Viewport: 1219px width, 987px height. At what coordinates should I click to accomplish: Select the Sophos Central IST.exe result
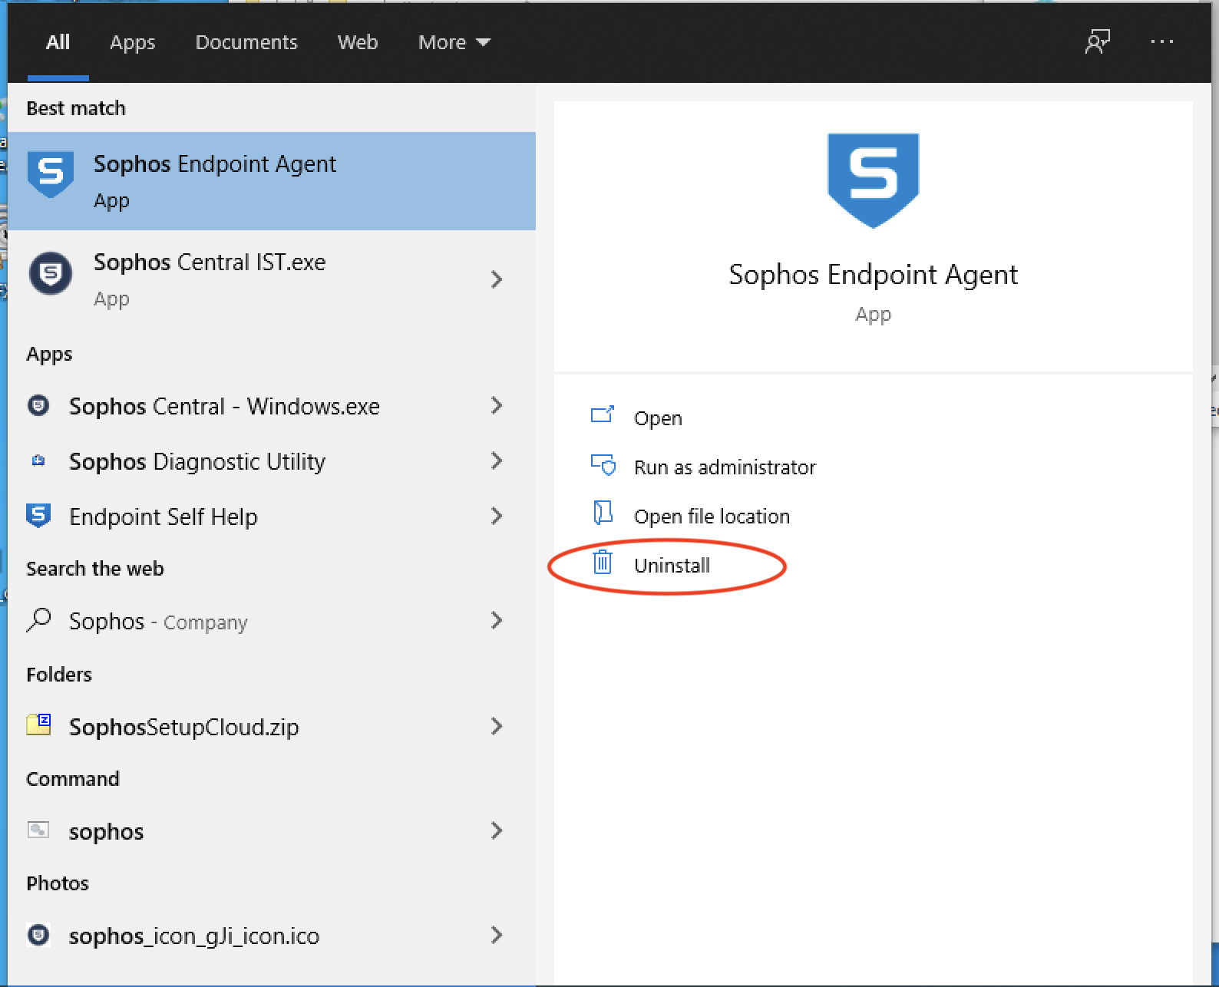[x=272, y=279]
